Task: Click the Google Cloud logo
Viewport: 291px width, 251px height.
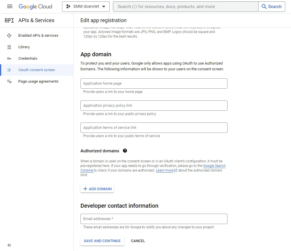Action: point(35,6)
